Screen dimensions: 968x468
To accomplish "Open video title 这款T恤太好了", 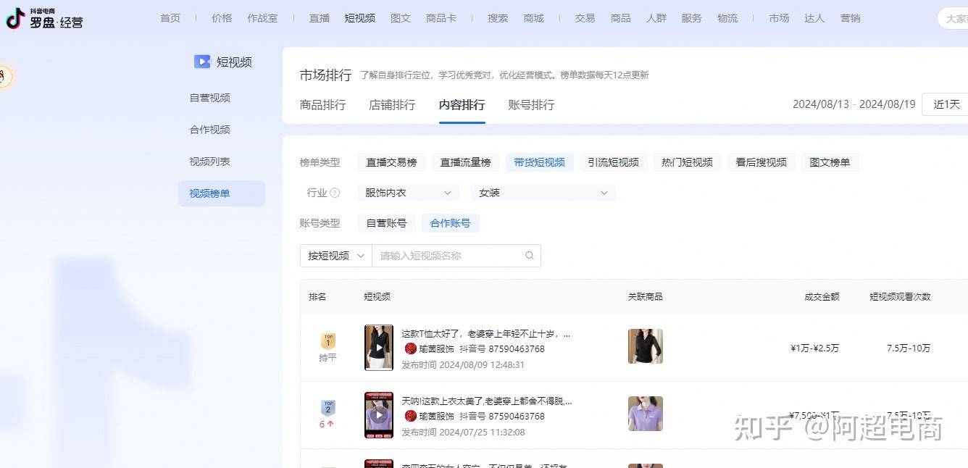I will click(x=486, y=334).
